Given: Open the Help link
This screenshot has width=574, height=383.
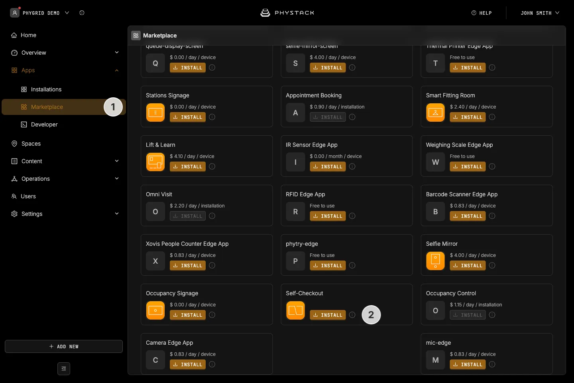Looking at the screenshot, I should pyautogui.click(x=482, y=13).
